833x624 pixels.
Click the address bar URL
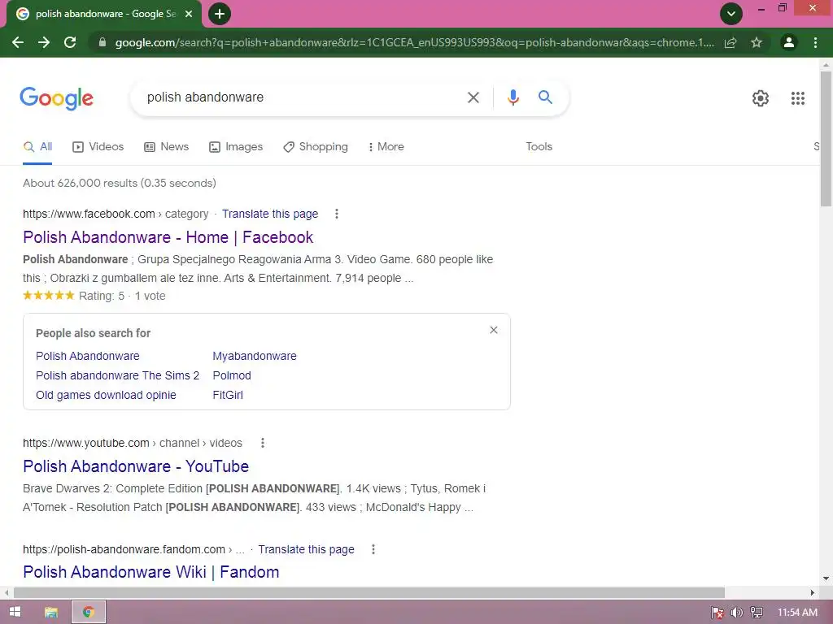tap(414, 42)
